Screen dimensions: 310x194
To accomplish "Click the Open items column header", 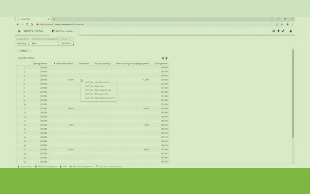I will (84, 64).
